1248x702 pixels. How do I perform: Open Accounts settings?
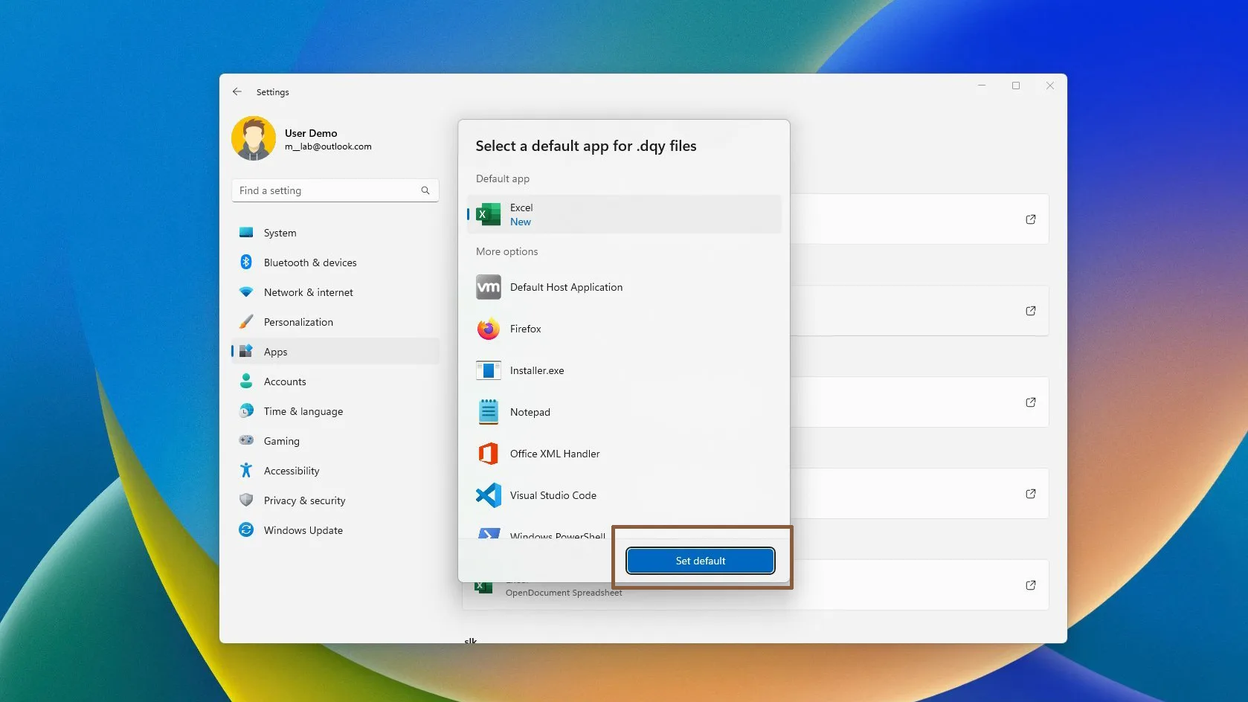click(x=335, y=381)
